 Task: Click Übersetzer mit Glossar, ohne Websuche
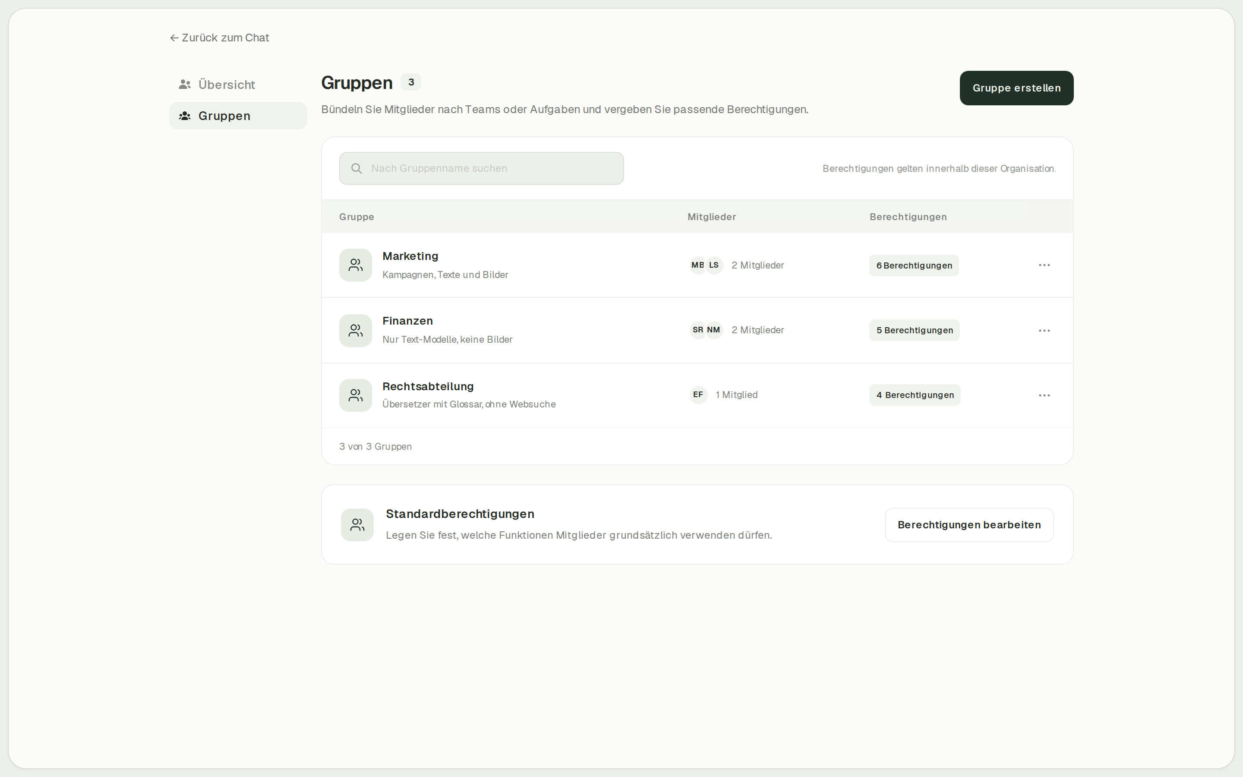[469, 404]
